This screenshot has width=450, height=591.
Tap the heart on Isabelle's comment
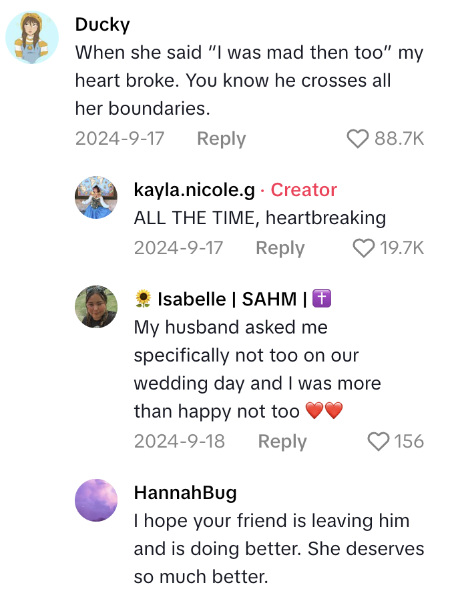pyautogui.click(x=380, y=442)
